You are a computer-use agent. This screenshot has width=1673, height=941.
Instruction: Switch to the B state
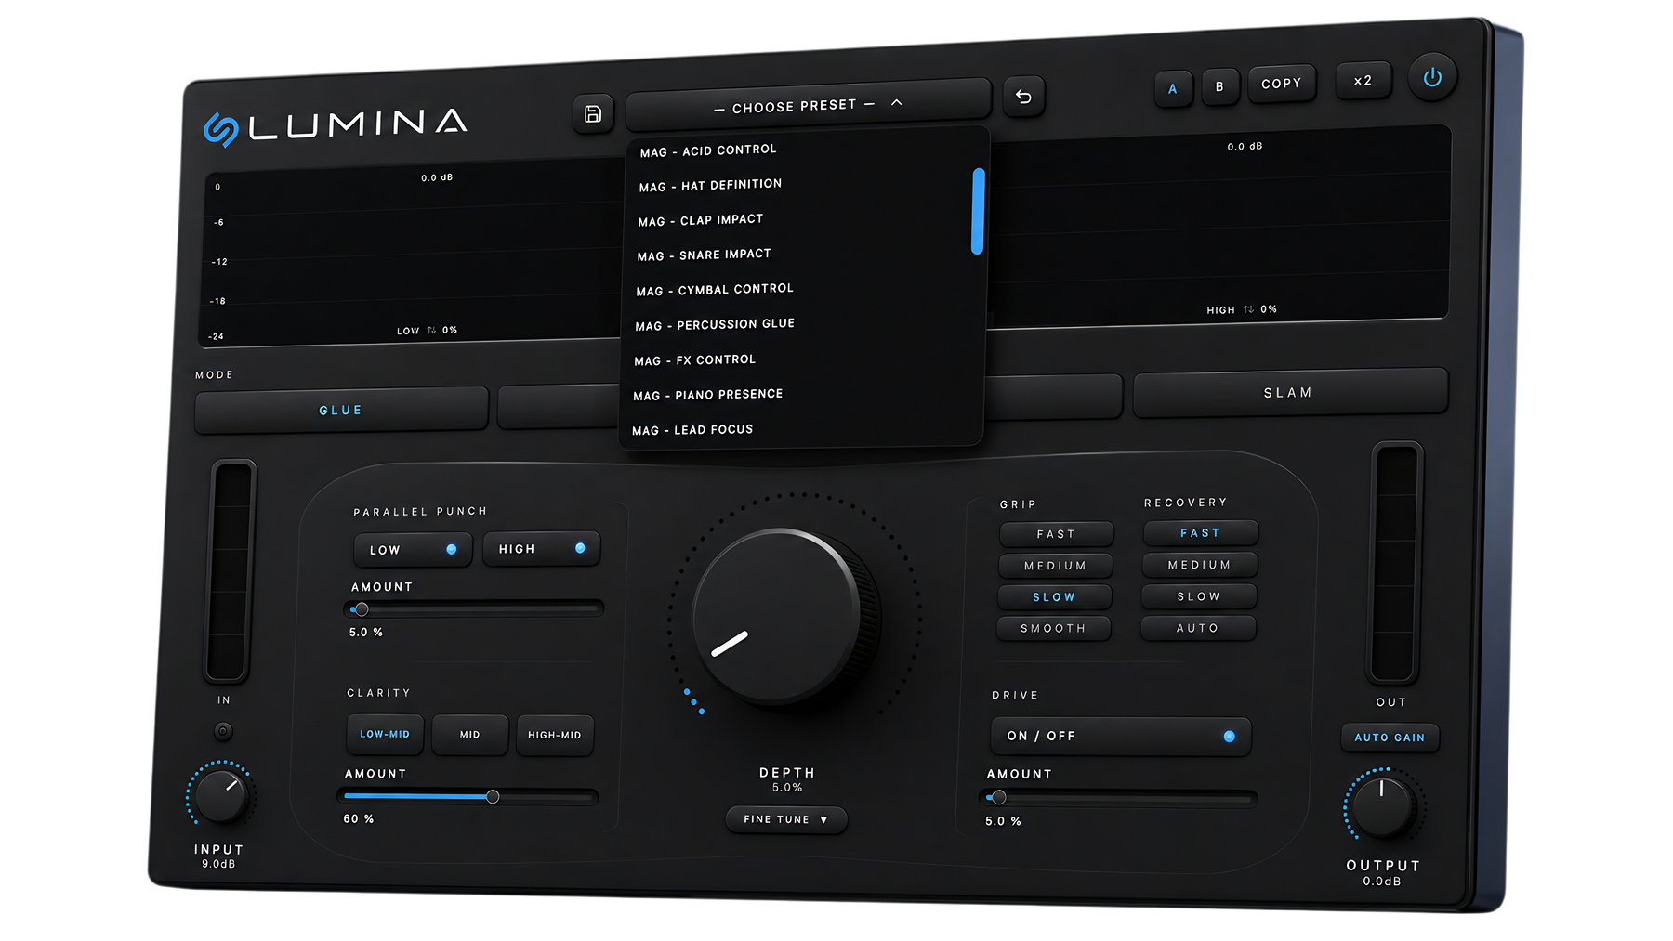coord(1219,86)
